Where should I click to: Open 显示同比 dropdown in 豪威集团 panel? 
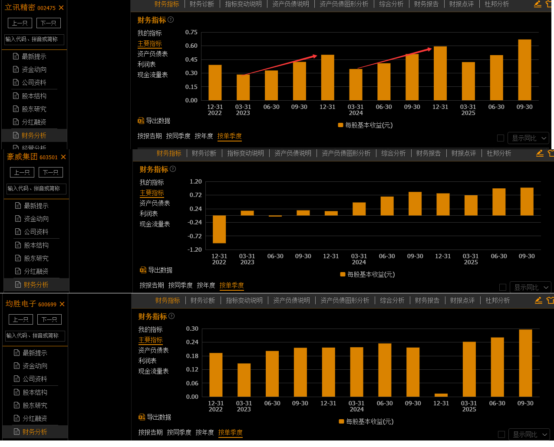point(531,287)
